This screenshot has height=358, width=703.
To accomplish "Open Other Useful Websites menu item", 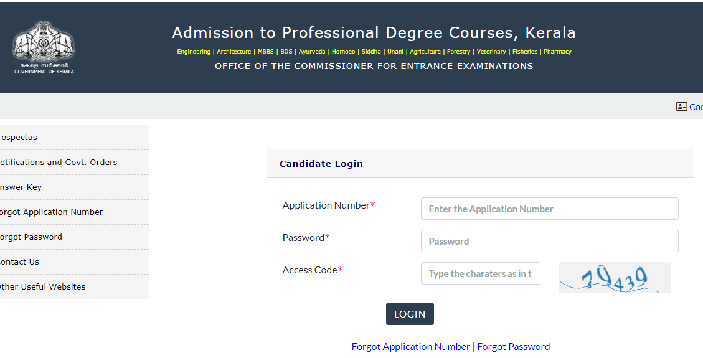I will pos(42,287).
